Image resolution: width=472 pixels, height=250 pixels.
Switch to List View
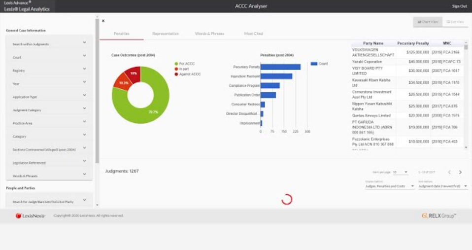tap(455, 22)
